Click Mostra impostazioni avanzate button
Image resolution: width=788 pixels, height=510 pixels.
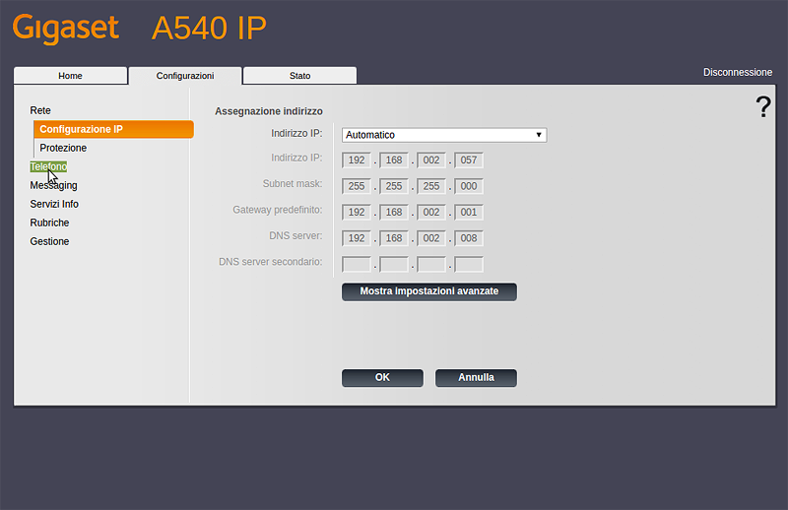point(429,291)
